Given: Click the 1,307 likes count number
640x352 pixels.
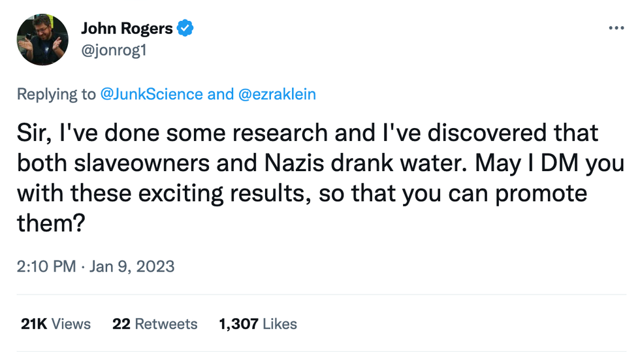Looking at the screenshot, I should [239, 324].
